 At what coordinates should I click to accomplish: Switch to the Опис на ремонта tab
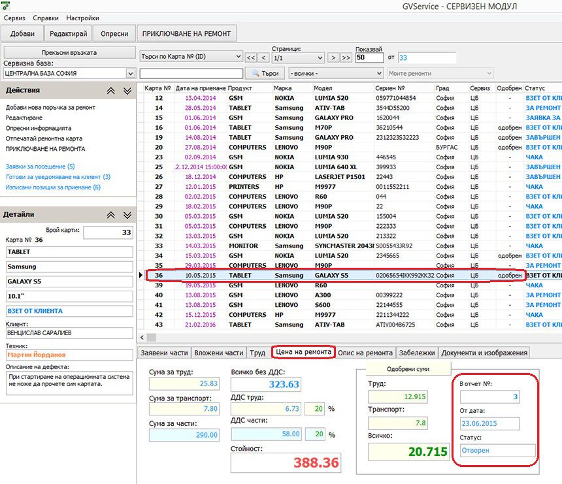(x=365, y=353)
